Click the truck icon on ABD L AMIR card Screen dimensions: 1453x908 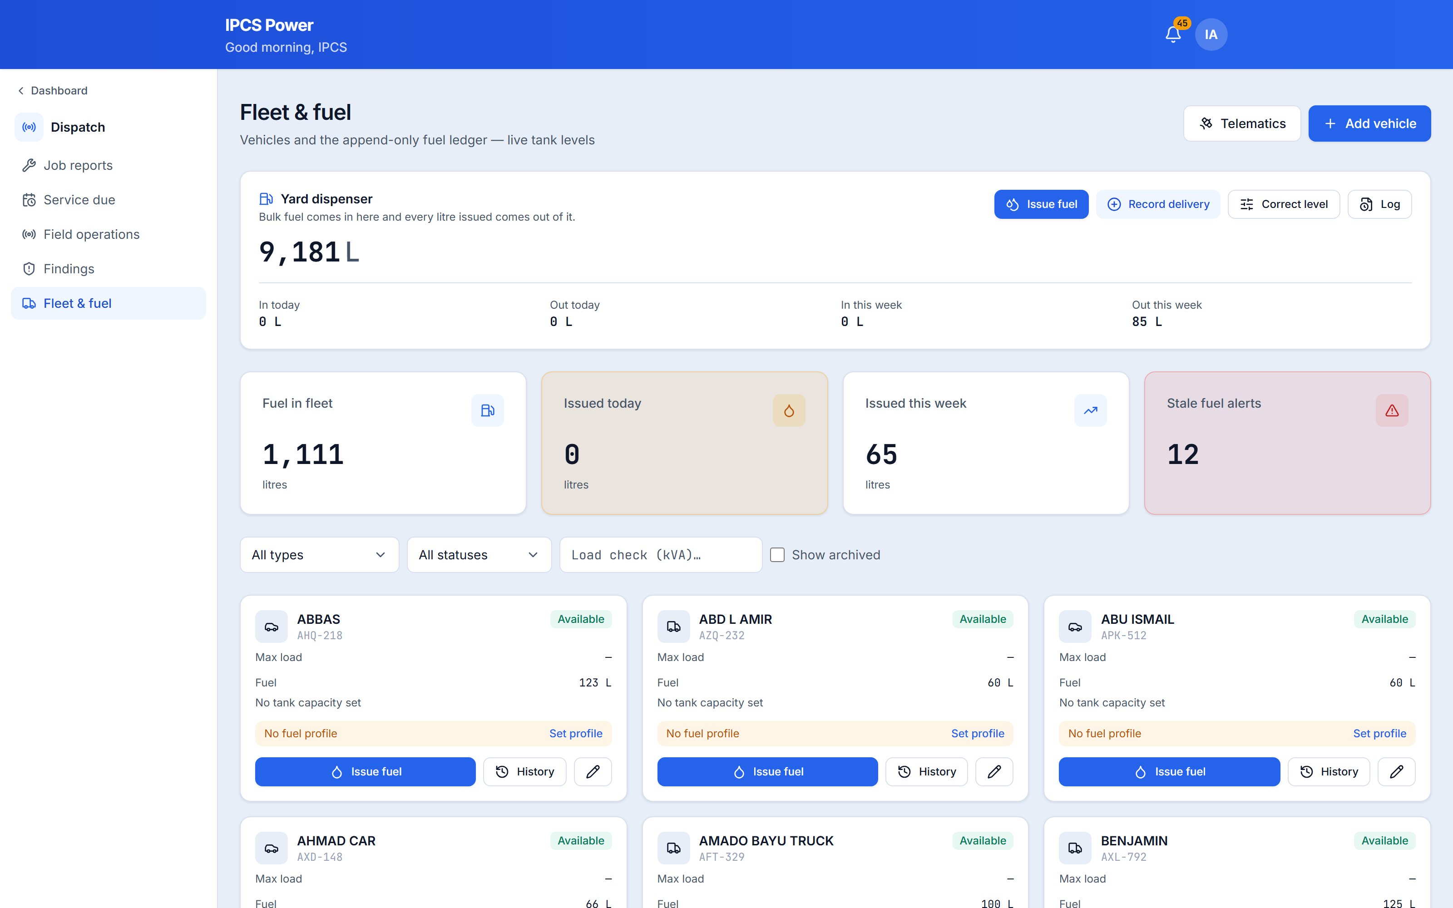tap(673, 627)
